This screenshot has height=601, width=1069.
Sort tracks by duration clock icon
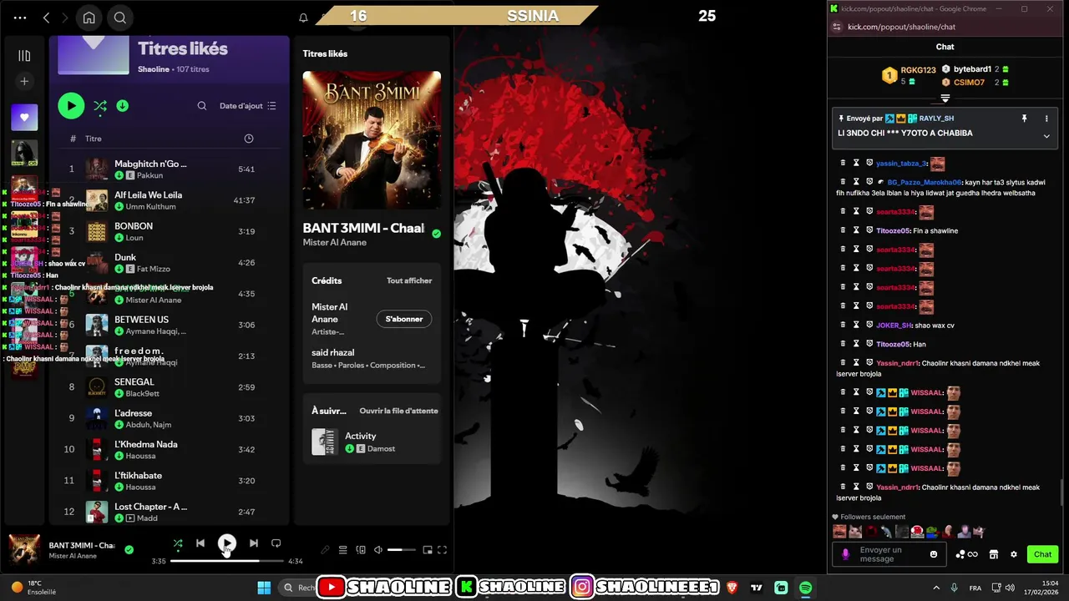(249, 139)
